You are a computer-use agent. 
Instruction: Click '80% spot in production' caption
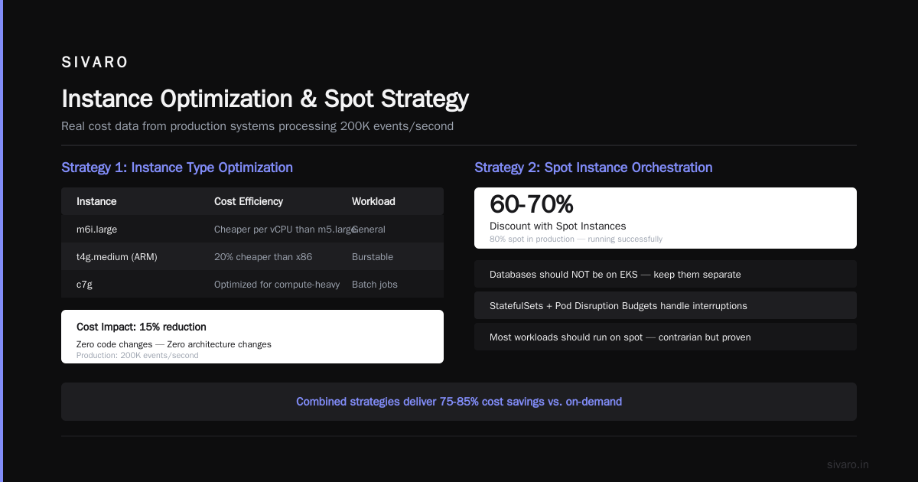coord(576,239)
